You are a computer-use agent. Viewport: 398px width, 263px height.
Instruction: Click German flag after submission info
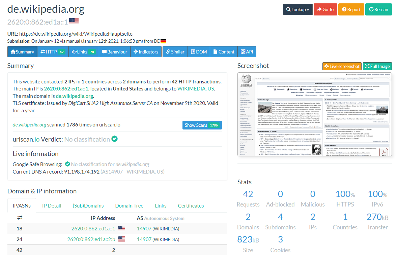164,41
